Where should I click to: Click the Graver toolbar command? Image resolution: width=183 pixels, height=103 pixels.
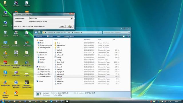click(58, 36)
